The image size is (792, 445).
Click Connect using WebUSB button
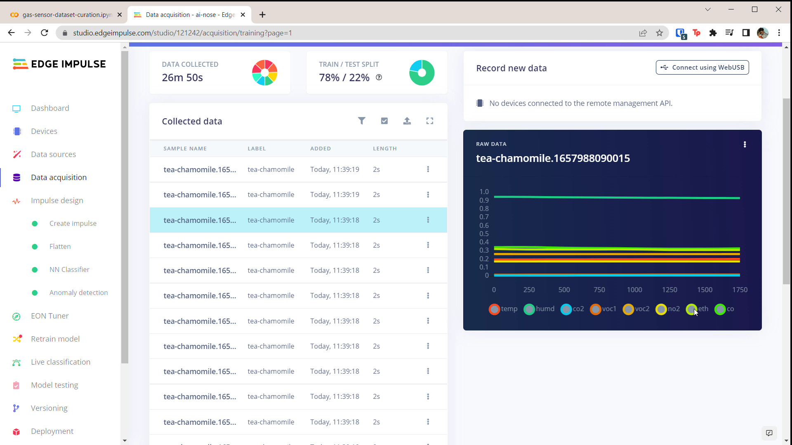point(702,68)
